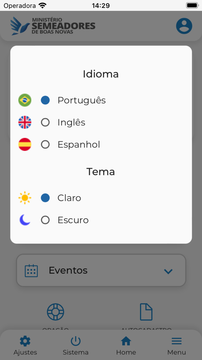Image resolution: width=202 pixels, height=360 pixels.
Task: Click the Semeadores de Boas Novas logo
Action: [53, 26]
